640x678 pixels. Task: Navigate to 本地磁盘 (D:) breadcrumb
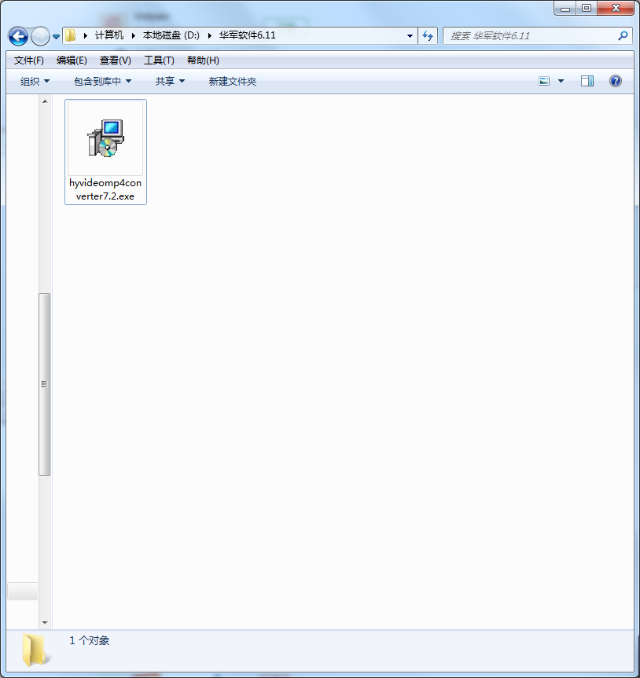point(171,36)
